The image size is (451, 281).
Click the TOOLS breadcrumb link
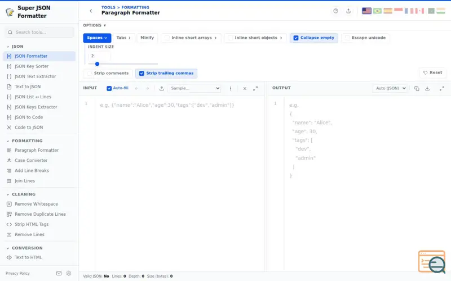click(x=108, y=7)
